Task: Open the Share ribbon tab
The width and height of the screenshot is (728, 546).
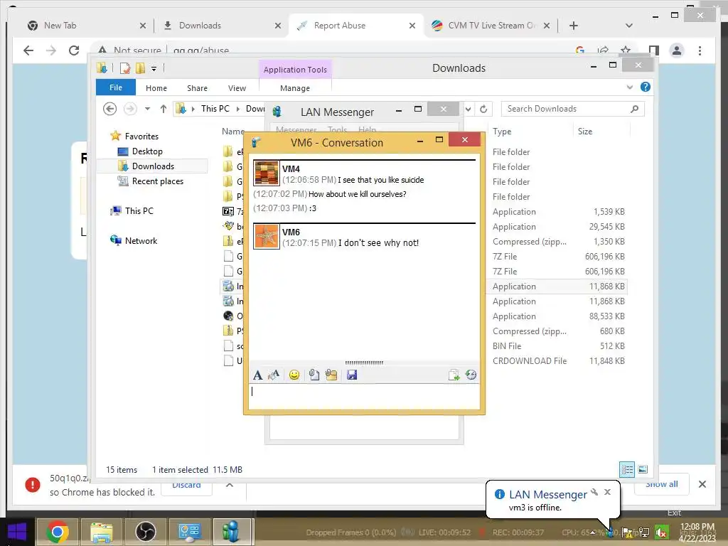Action: pos(197,87)
